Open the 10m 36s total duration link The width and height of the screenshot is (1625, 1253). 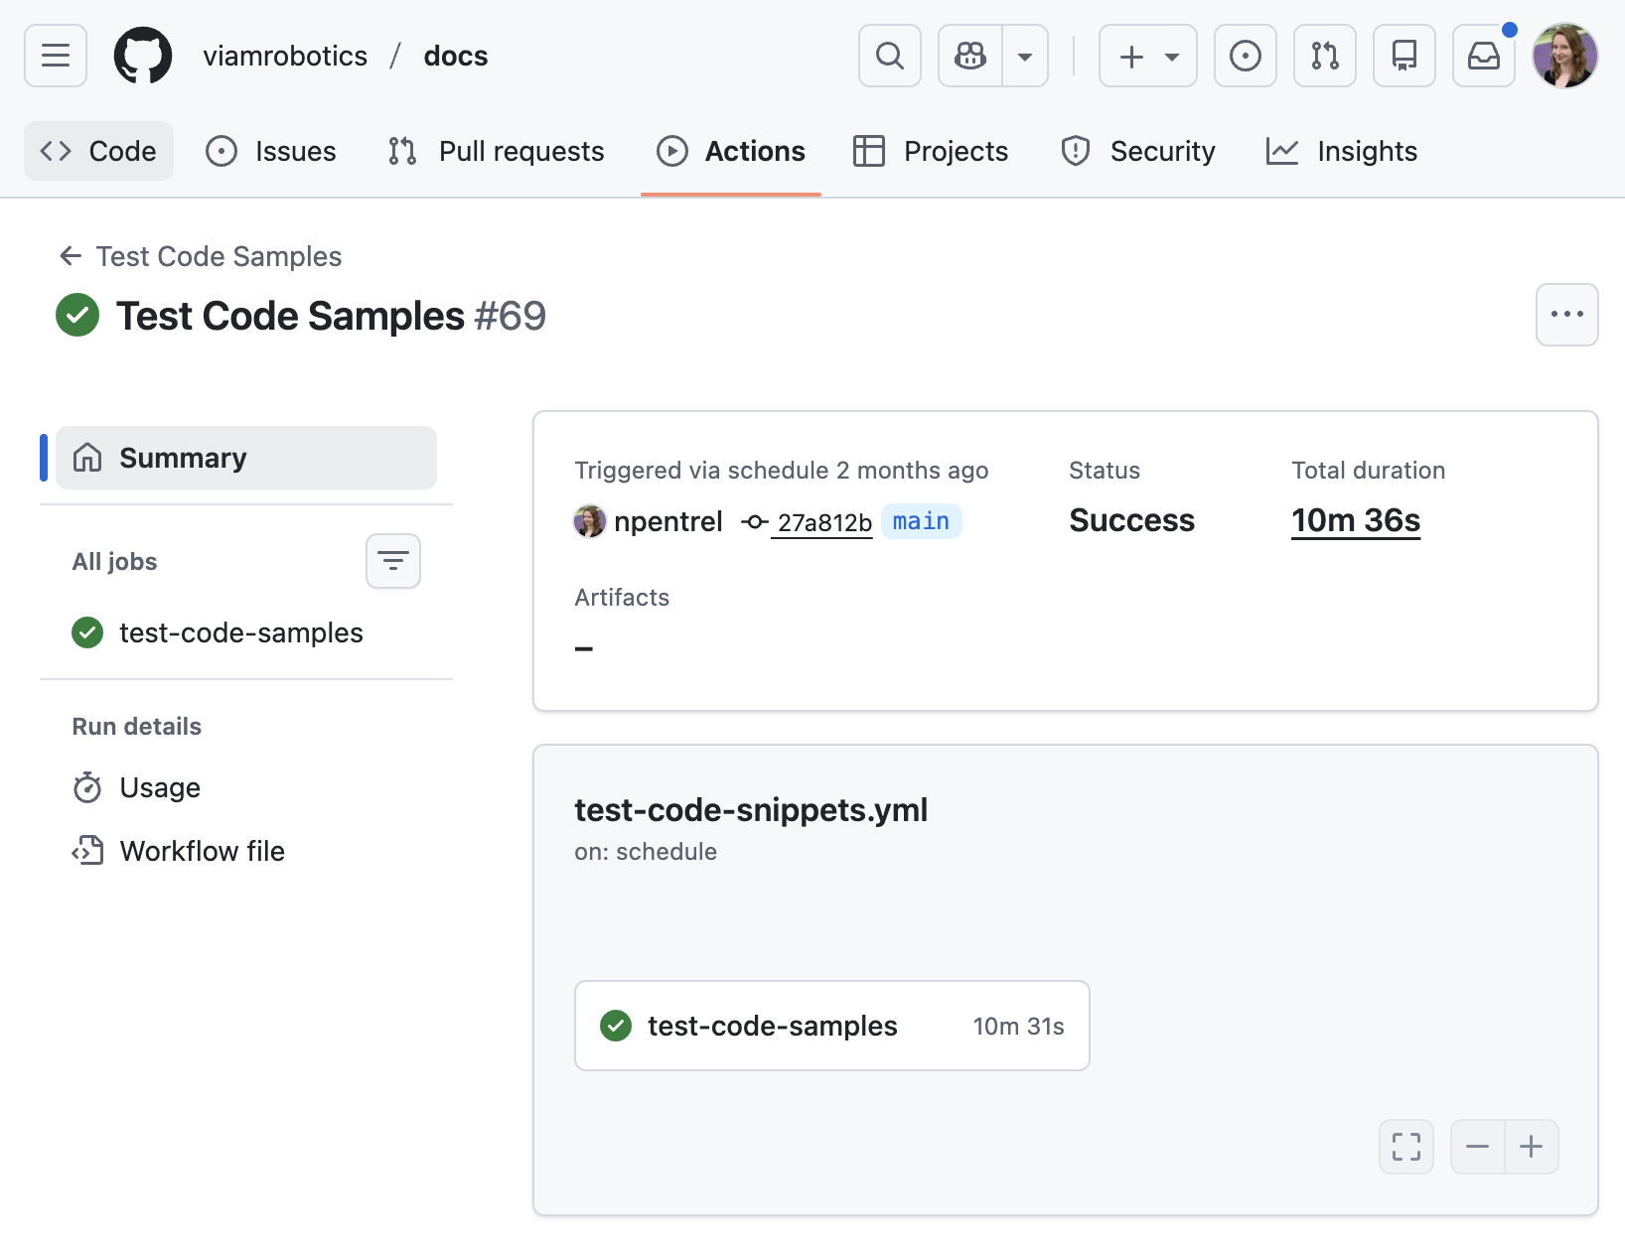1356,520
